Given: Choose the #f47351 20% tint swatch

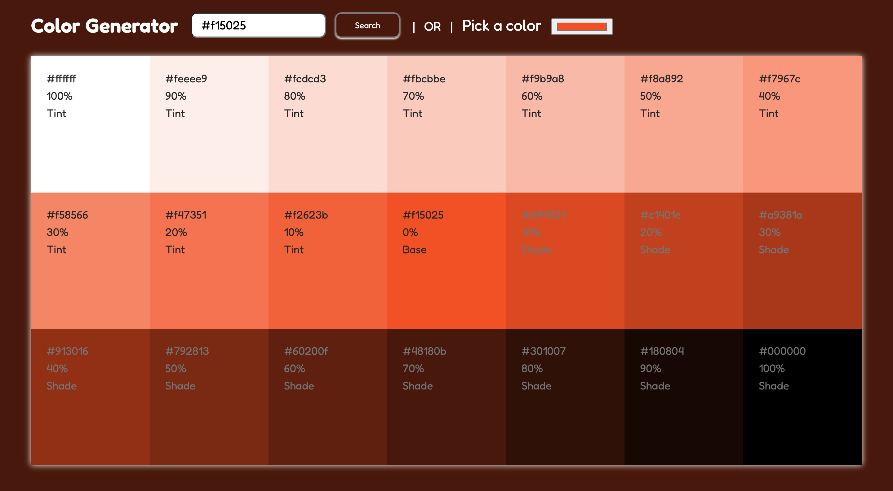Looking at the screenshot, I should pos(209,261).
